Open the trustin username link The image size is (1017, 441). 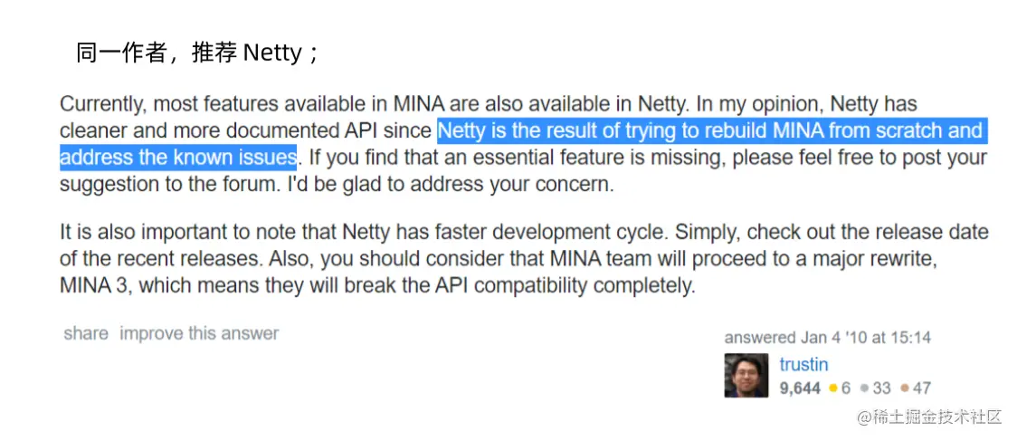[x=803, y=364]
